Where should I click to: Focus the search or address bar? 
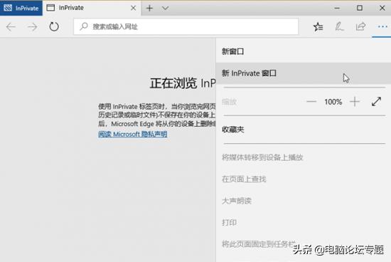tap(186, 26)
